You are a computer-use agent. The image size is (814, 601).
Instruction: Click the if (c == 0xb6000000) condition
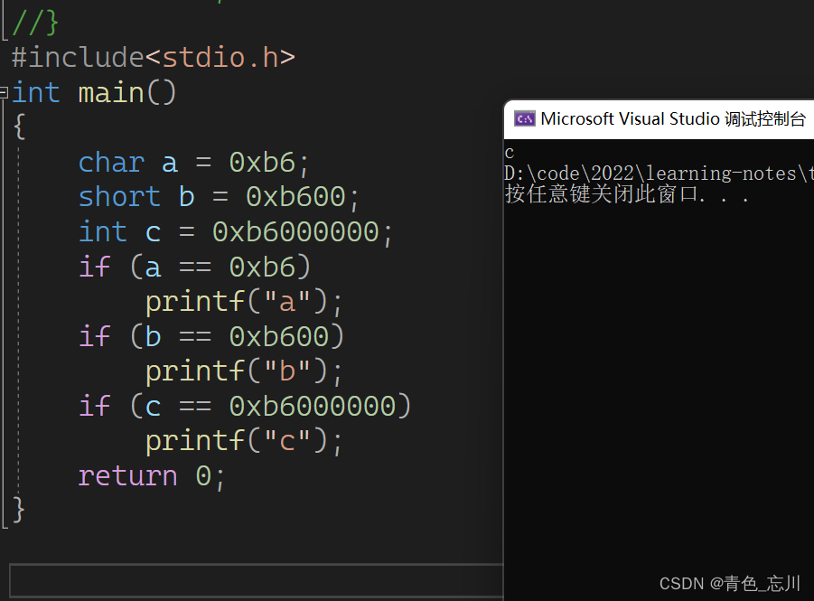click(245, 406)
